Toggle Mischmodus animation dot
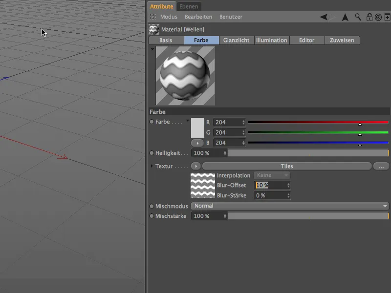This screenshot has width=391, height=293. click(x=152, y=206)
